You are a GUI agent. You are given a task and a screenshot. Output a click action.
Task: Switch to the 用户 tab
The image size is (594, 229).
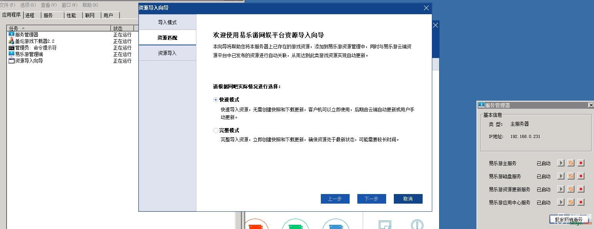click(x=110, y=15)
